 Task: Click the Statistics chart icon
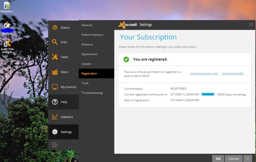pyautogui.click(x=55, y=117)
